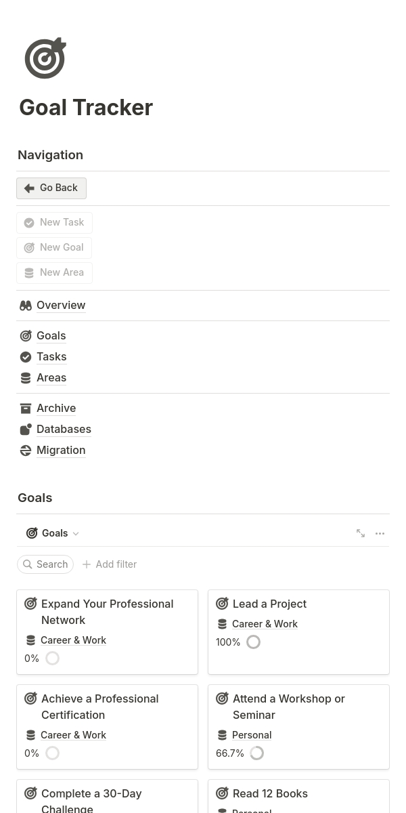Image resolution: width=406 pixels, height=813 pixels.
Task: Click the 100% progress ring on Lead a Project
Action: (253, 642)
